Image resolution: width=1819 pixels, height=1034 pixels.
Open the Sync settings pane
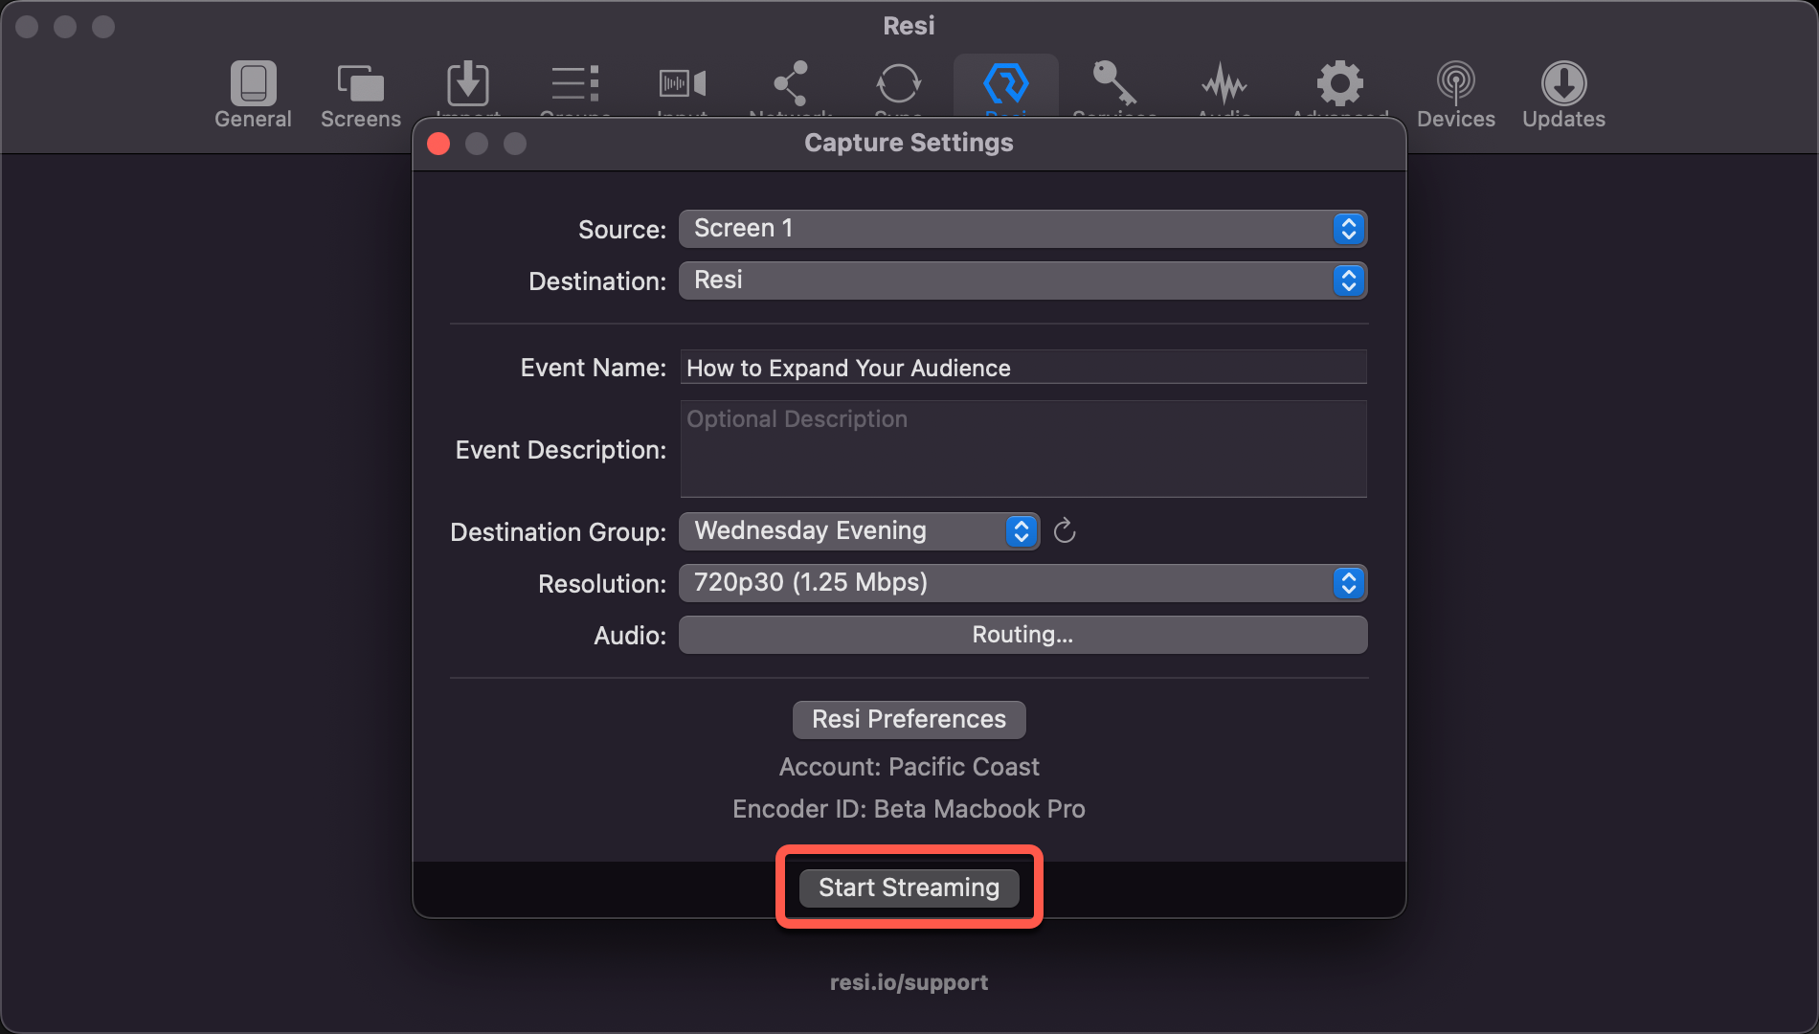pos(898,86)
